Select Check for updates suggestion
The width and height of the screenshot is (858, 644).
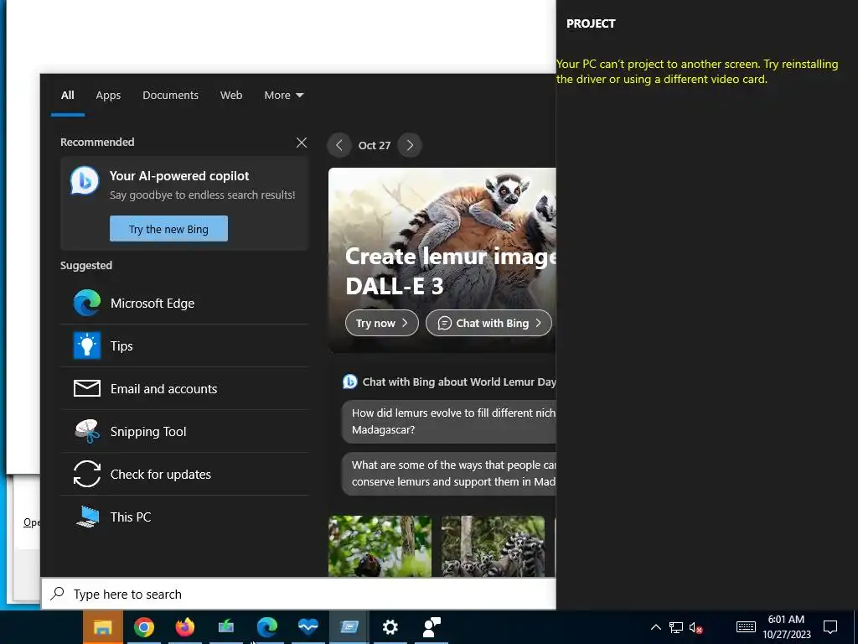[184, 475]
